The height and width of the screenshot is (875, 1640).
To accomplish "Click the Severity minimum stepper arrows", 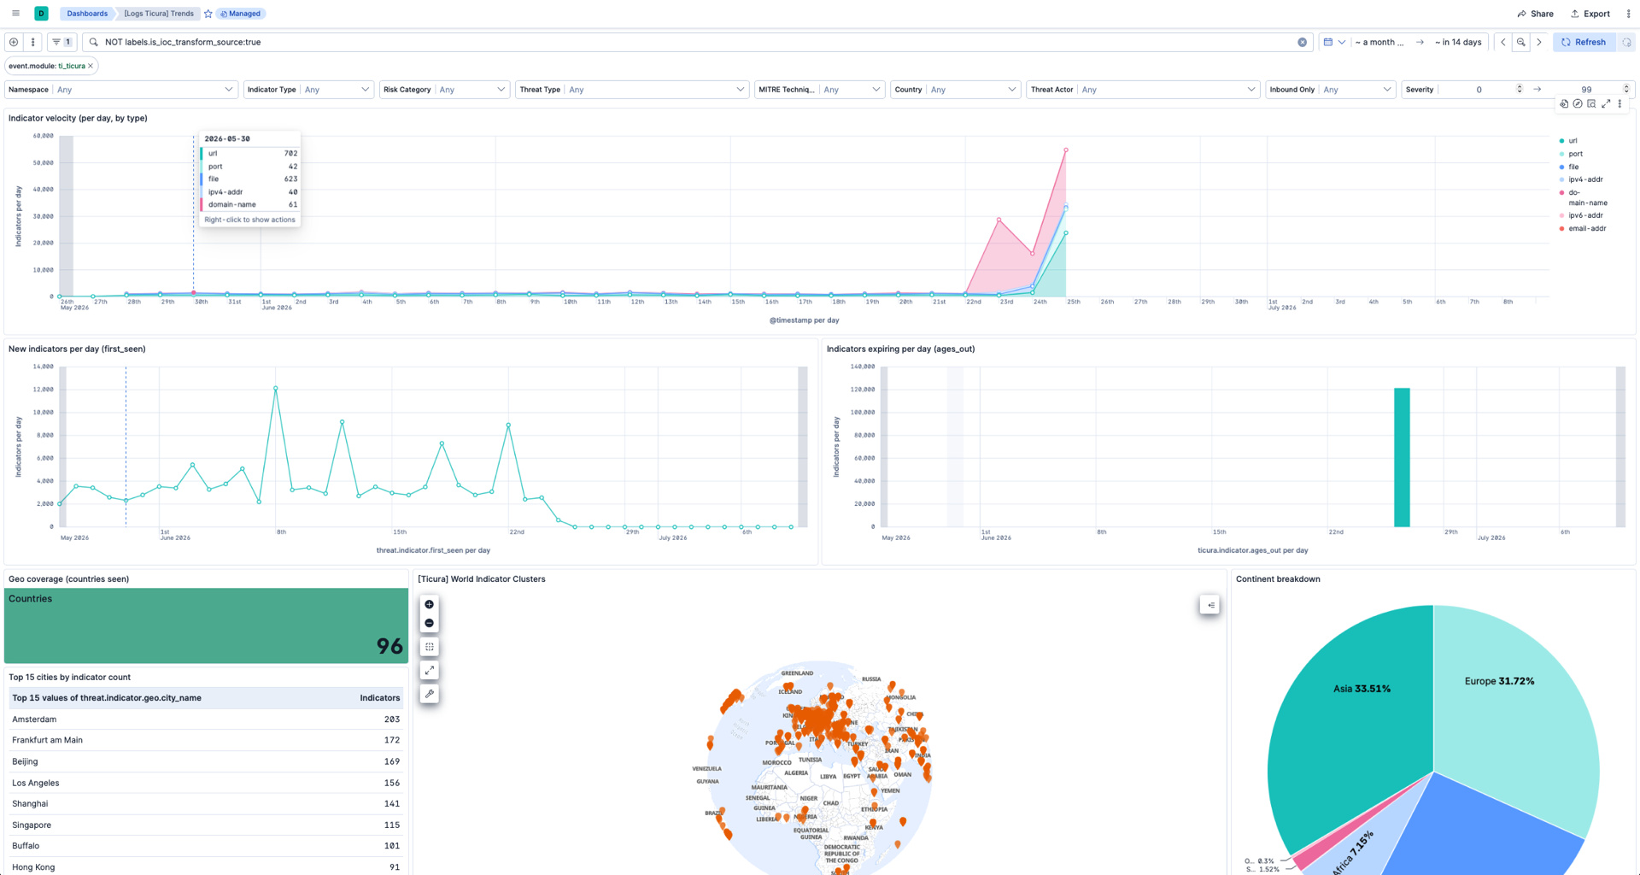I will pos(1520,90).
